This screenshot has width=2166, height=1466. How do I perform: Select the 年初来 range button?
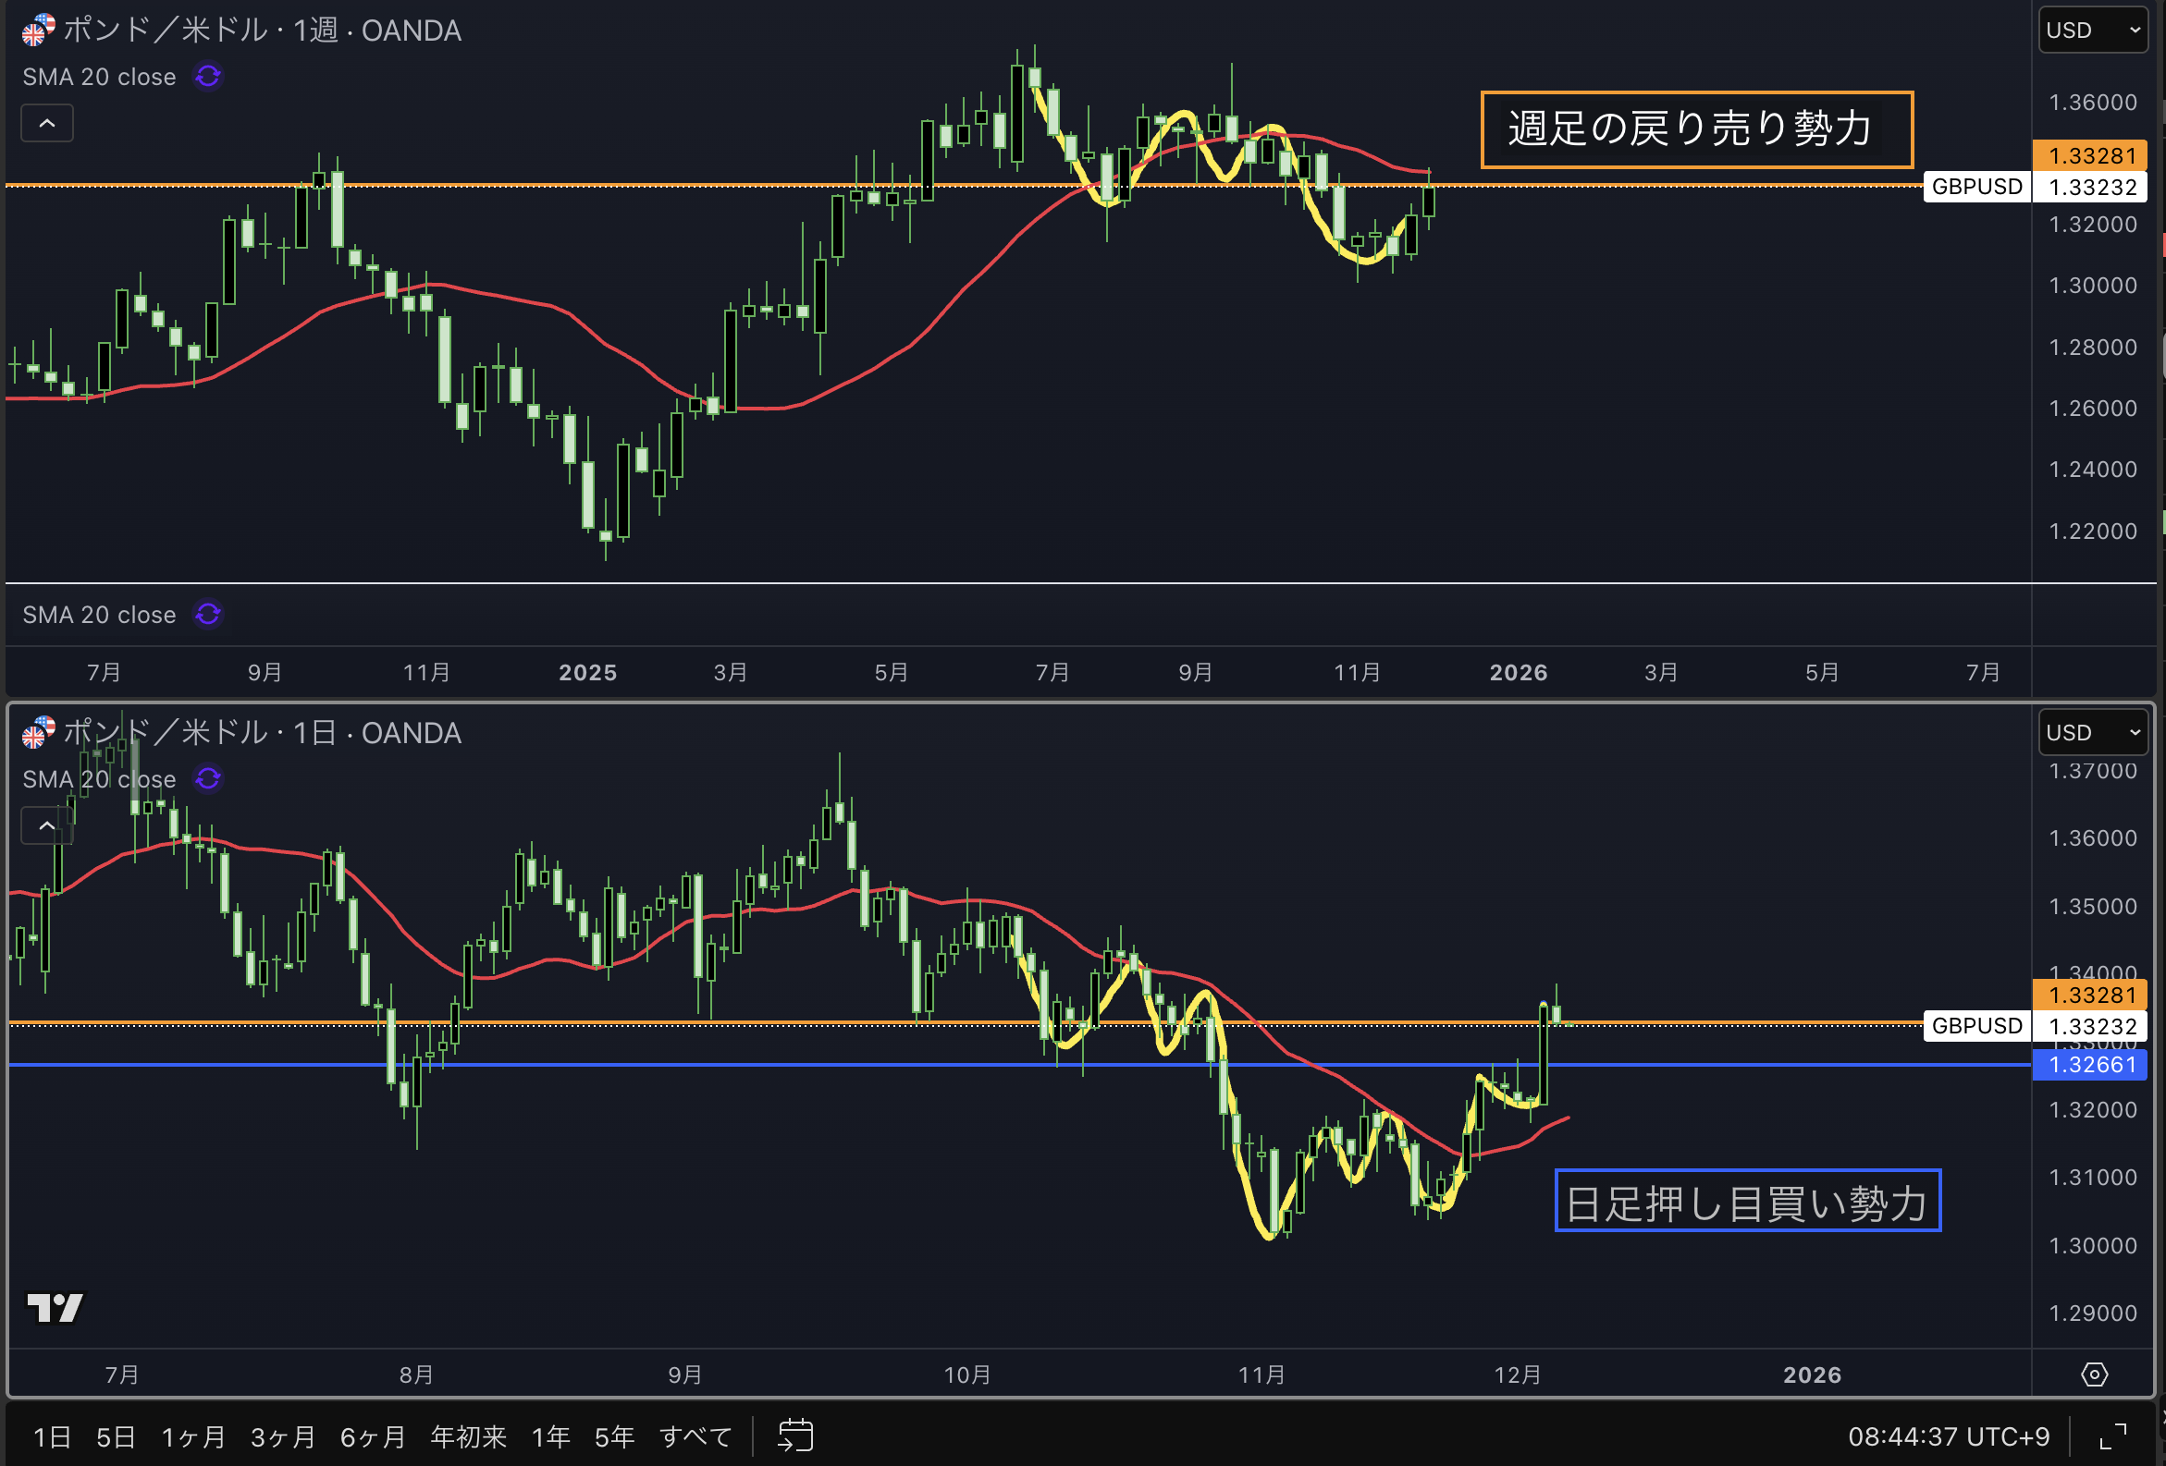coord(468,1437)
